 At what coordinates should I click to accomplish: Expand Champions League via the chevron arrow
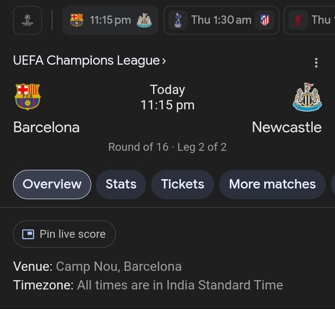(x=164, y=60)
